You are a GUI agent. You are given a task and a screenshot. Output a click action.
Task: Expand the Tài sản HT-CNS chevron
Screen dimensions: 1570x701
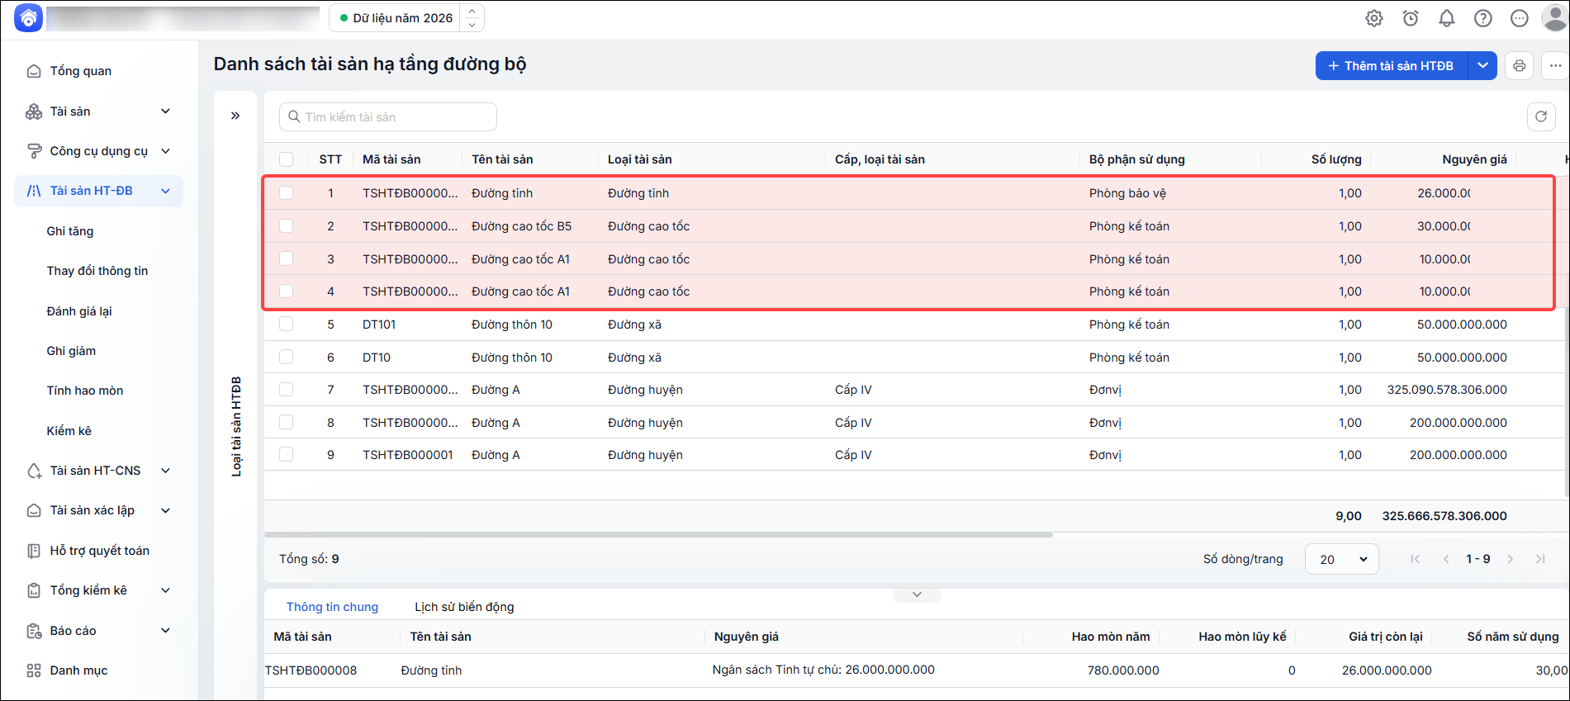[x=165, y=471]
